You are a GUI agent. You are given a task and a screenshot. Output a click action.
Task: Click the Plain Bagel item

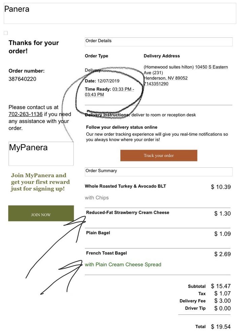click(98, 233)
